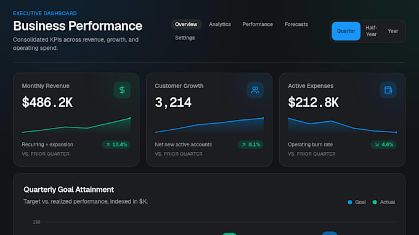This screenshot has width=419, height=235.
Task: Click the Operating burn rate label
Action: (310, 145)
